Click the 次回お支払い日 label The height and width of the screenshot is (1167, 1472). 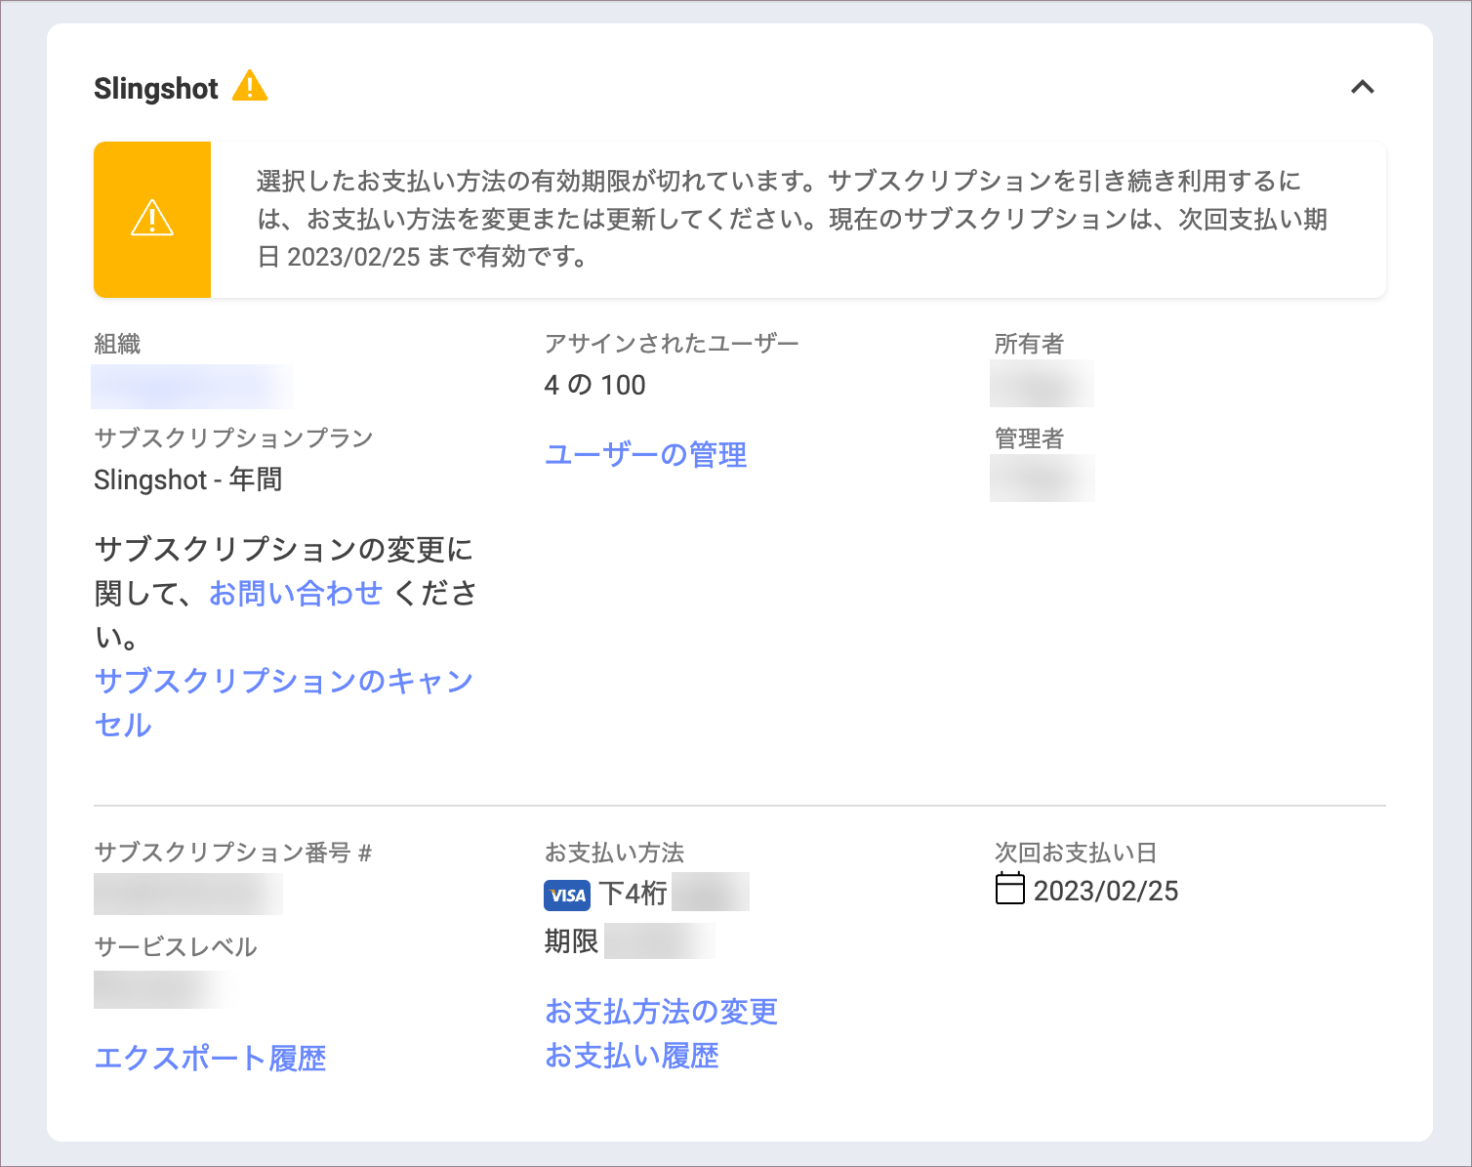[1076, 853]
